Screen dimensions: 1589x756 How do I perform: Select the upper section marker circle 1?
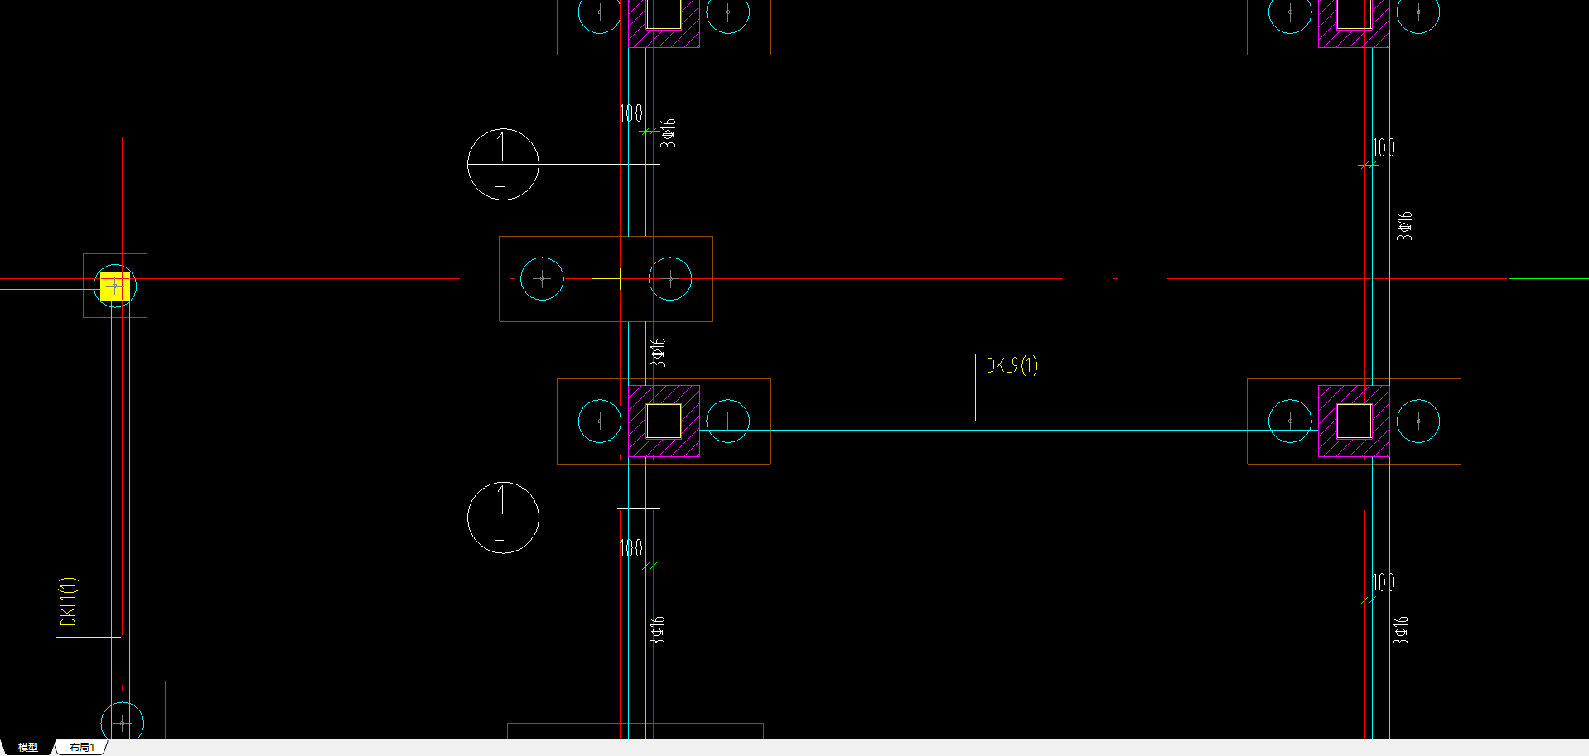click(503, 164)
